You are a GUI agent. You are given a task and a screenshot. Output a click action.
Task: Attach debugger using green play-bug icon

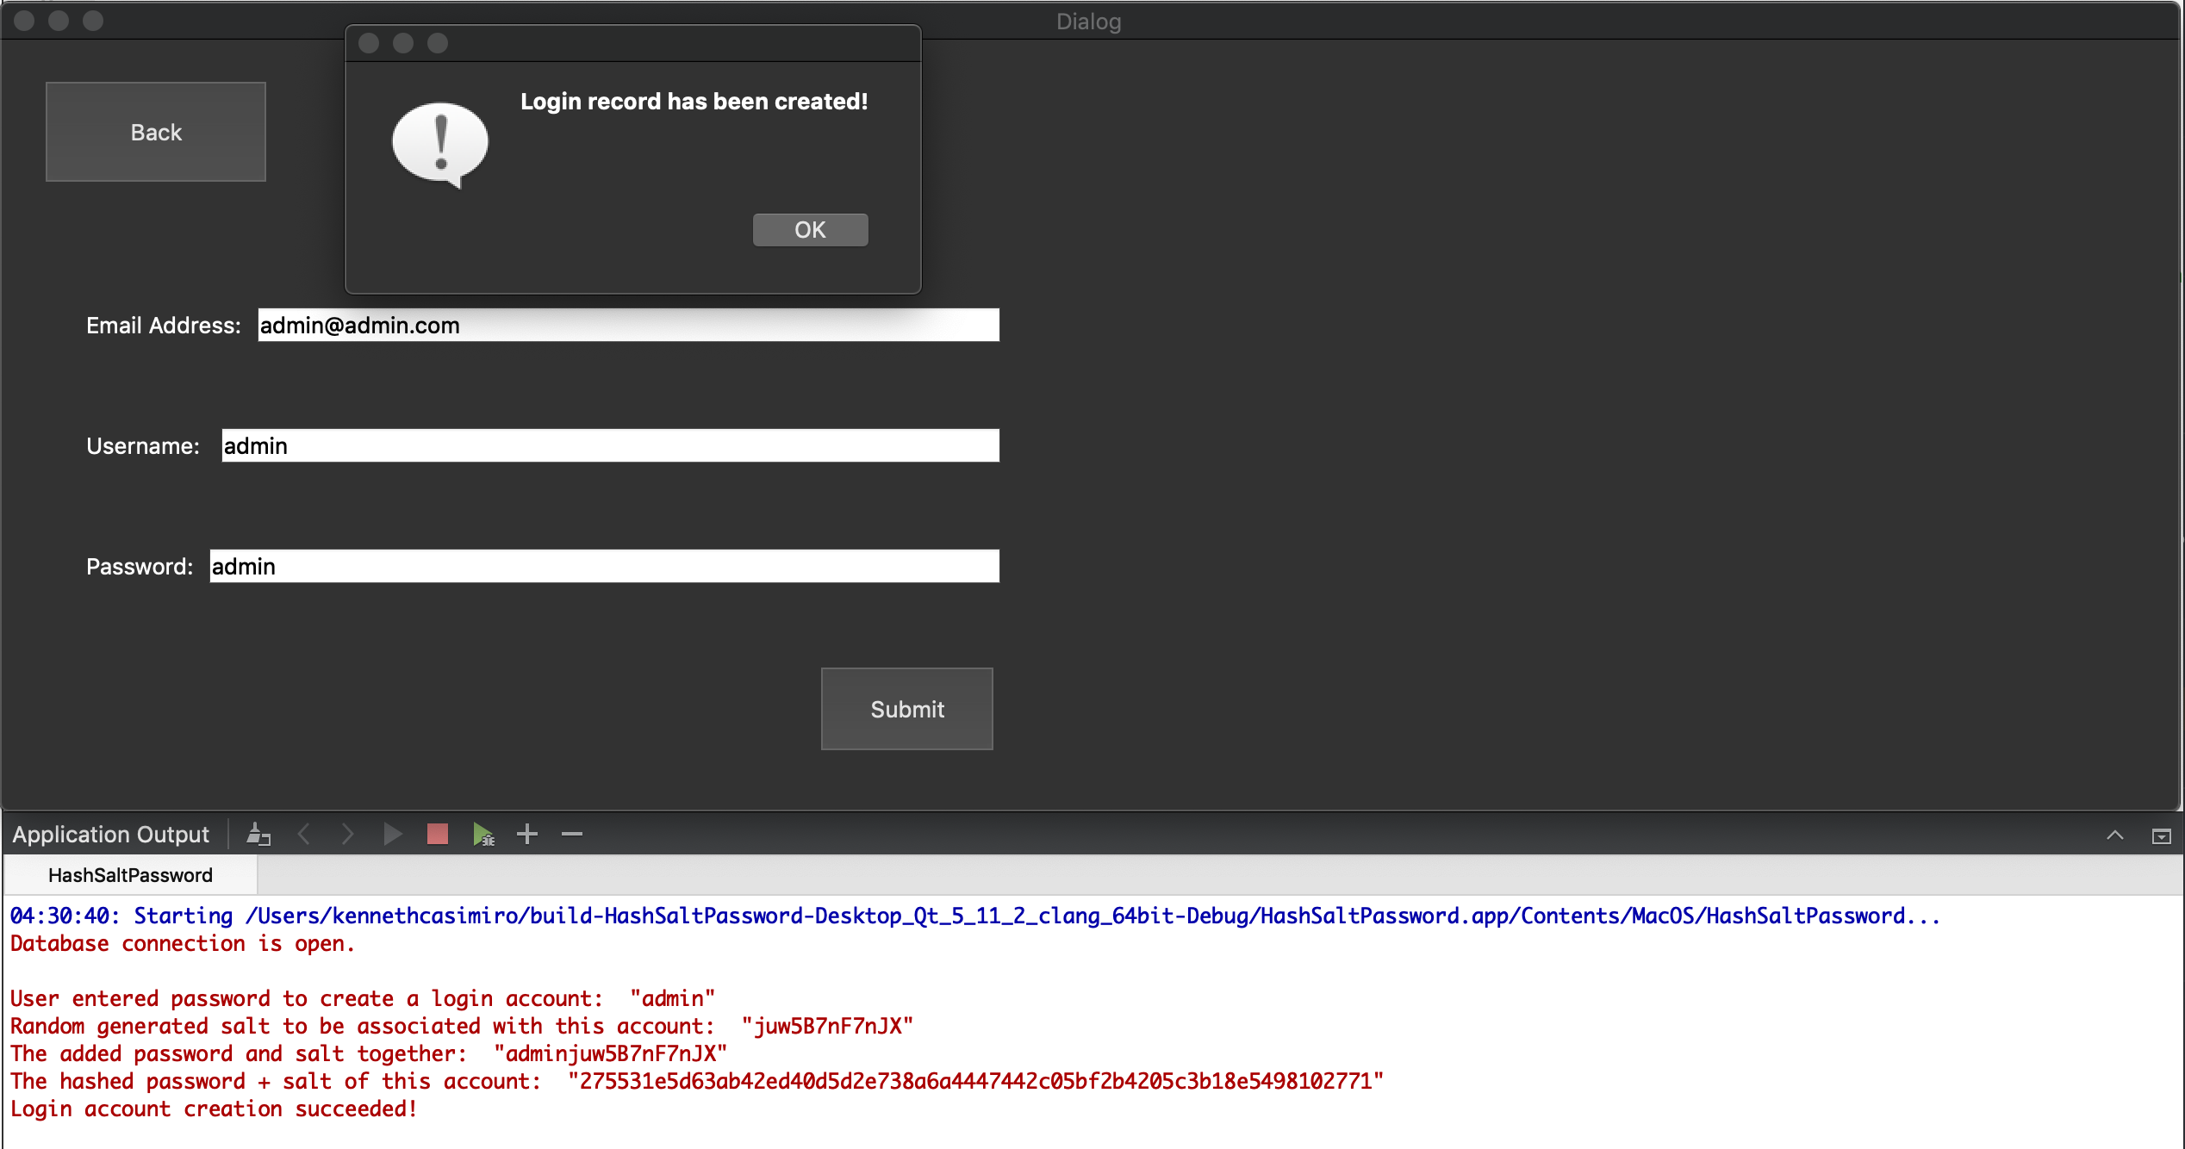[483, 834]
